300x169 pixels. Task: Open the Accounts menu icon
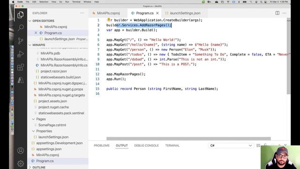pyautogui.click(x=21, y=151)
